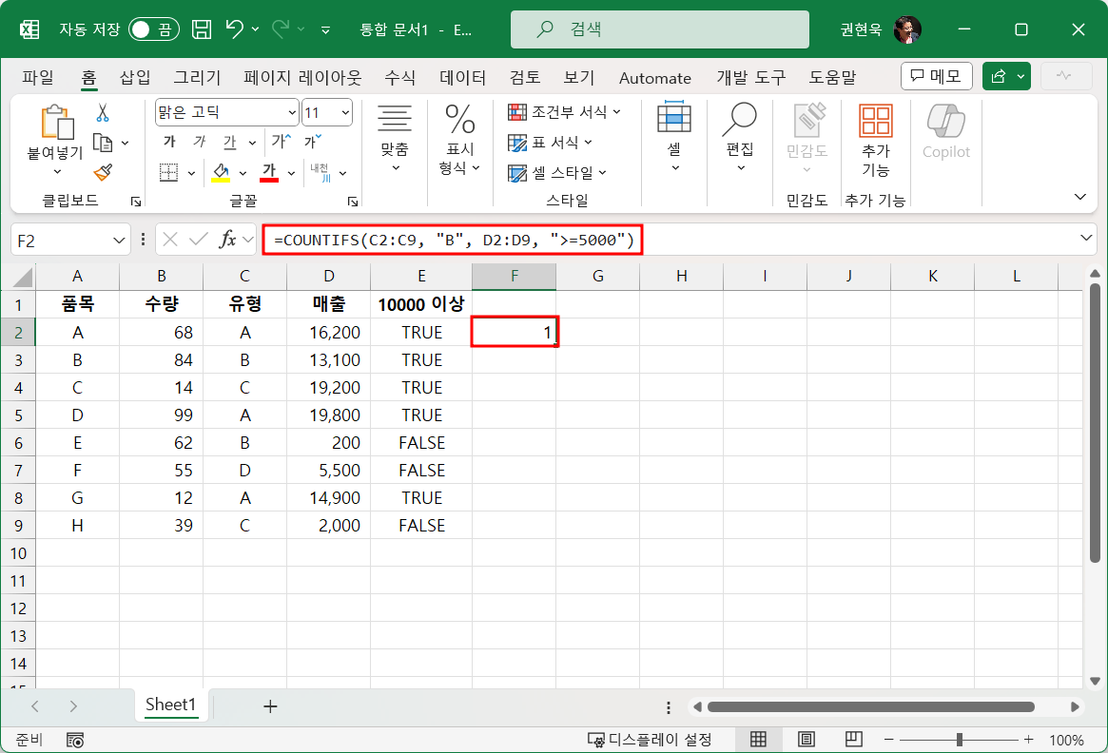Viewport: 1108px width, 753px height.
Task: Toggle the 자동 저장 AutoSave switch
Action: click(154, 29)
